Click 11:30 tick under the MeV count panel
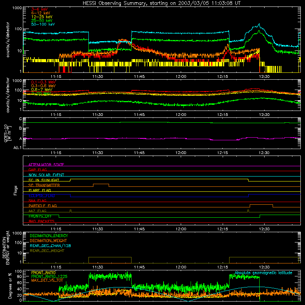This screenshot has height=305, width=305. pyautogui.click(x=98, y=115)
